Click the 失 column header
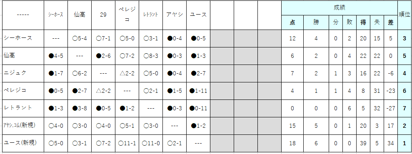The height and width of the screenshot is (154, 412). click(x=377, y=22)
